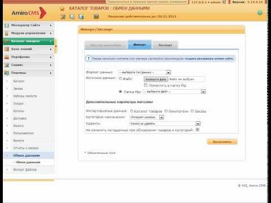The width and height of the screenshot is (271, 203).
Task: Open Доставка in the sidebar submenu
Action: coord(20,118)
